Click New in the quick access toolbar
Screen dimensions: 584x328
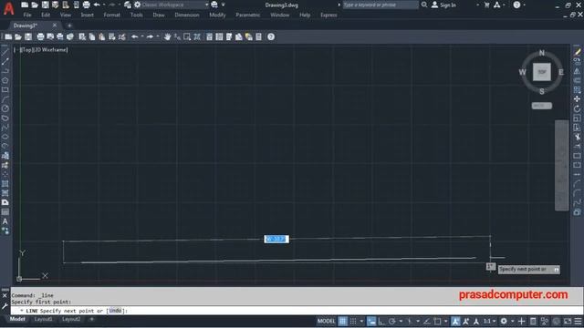point(25,5)
